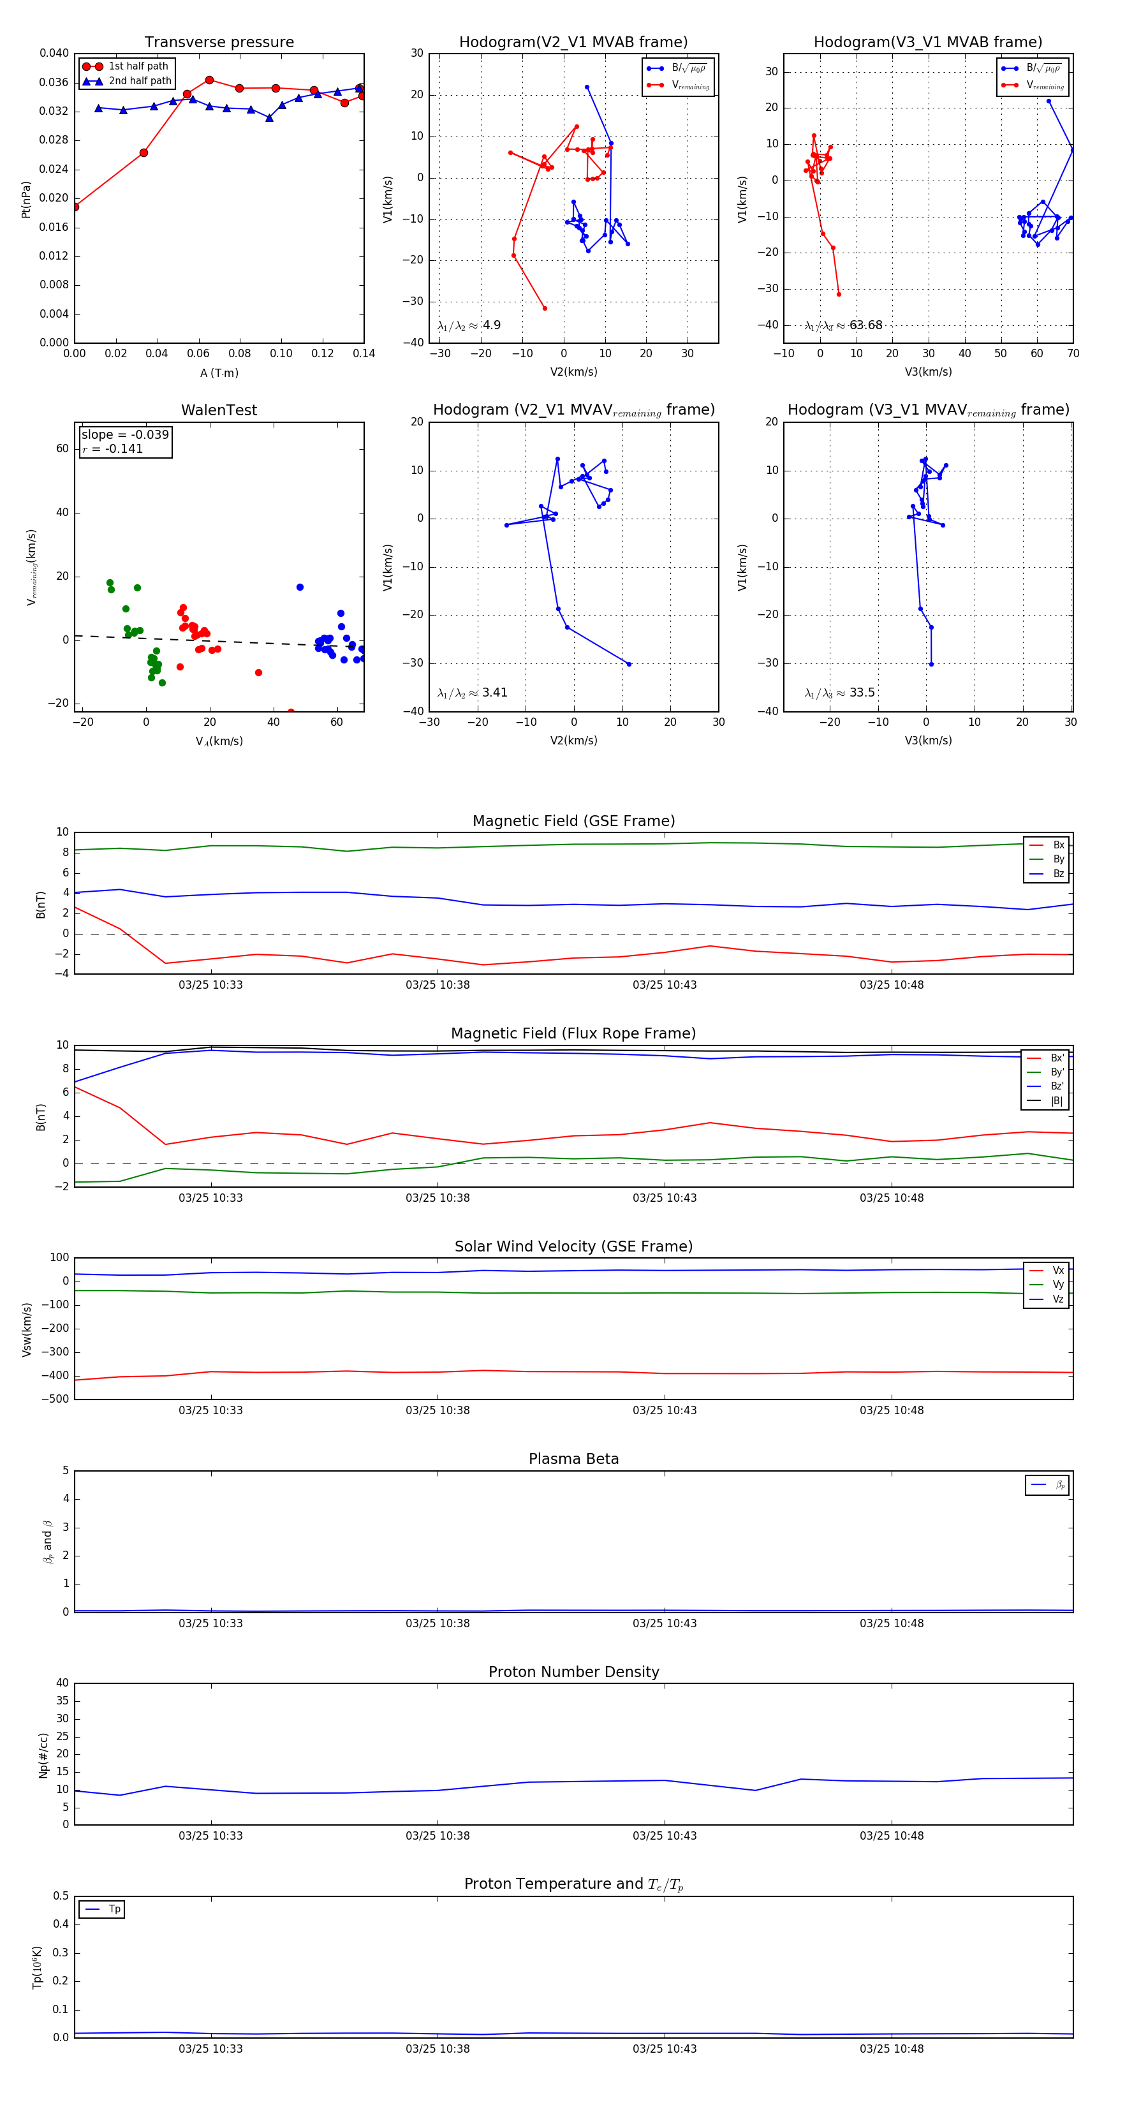The width and height of the screenshot is (1148, 2105).
Task: Select the Bx legend entry in GSE plot
Action: click(x=1047, y=845)
